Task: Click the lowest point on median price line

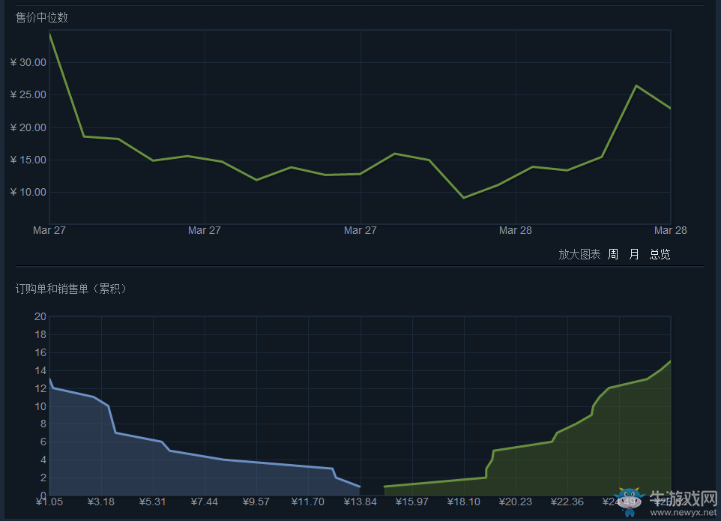Action: [463, 197]
